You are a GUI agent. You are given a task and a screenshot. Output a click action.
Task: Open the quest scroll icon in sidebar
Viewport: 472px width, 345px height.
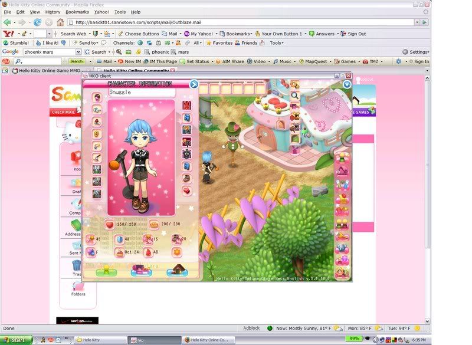pos(343,198)
